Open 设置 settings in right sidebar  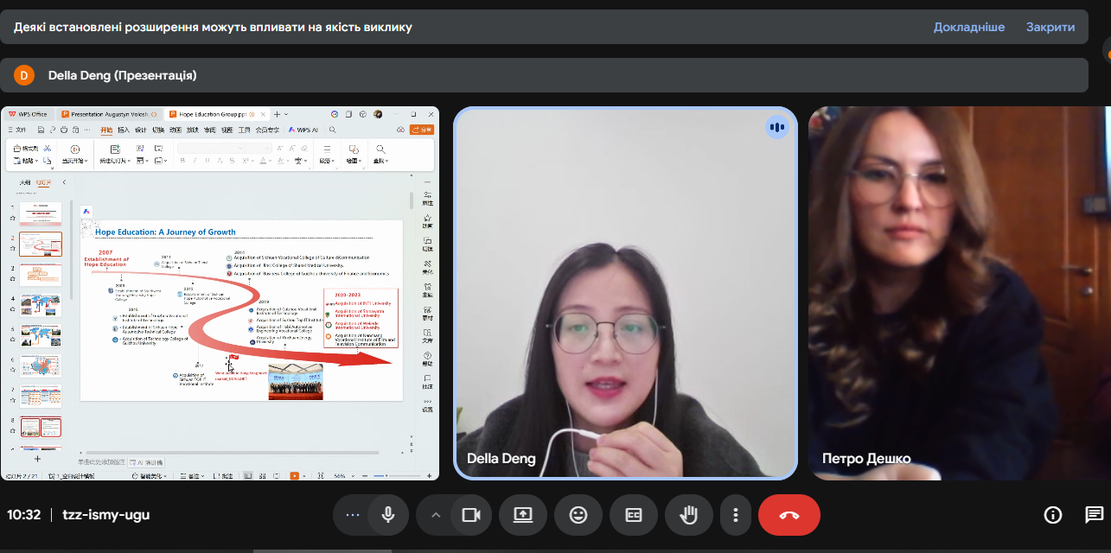pyautogui.click(x=427, y=405)
